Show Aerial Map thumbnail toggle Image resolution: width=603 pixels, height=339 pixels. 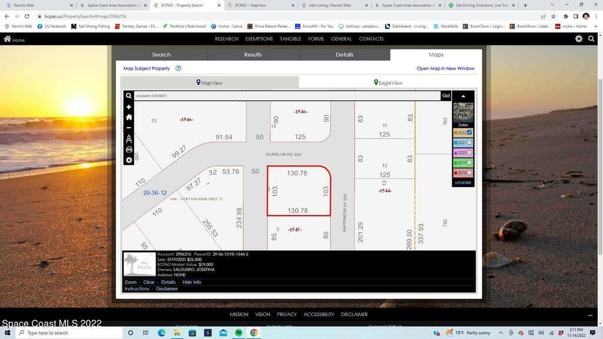point(463,111)
